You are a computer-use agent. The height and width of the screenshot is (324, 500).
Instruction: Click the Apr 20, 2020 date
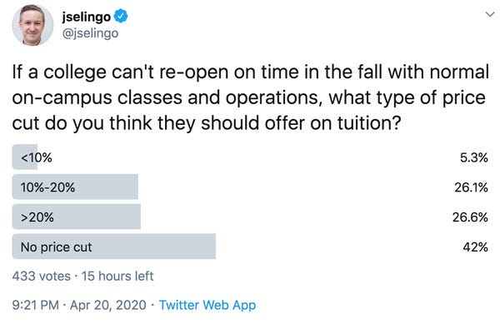point(107,305)
